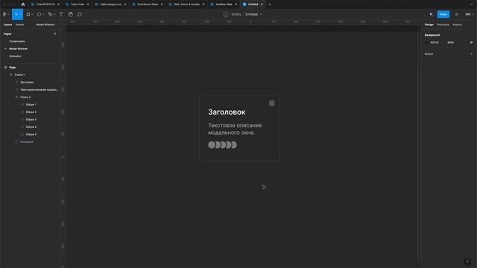Click the Ellipse 3 layer icon

pyautogui.click(x=22, y=119)
